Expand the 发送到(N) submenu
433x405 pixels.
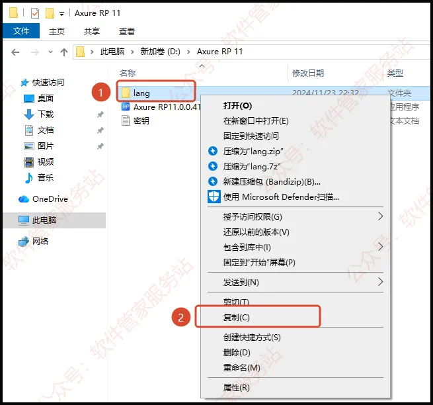(295, 283)
